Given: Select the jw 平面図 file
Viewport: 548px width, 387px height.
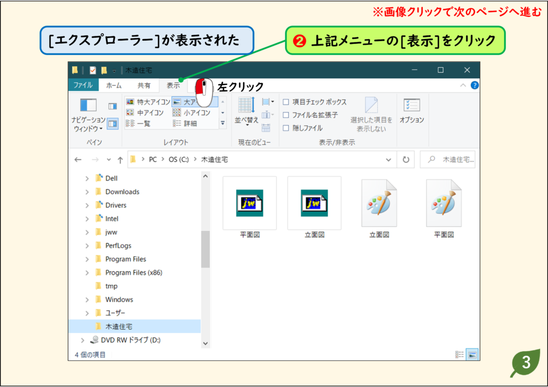Looking at the screenshot, I should coord(249,208).
